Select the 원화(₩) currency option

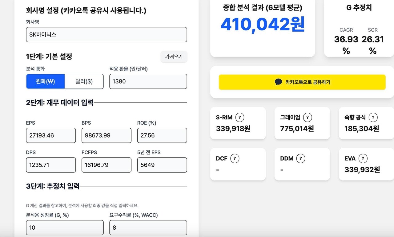45,81
